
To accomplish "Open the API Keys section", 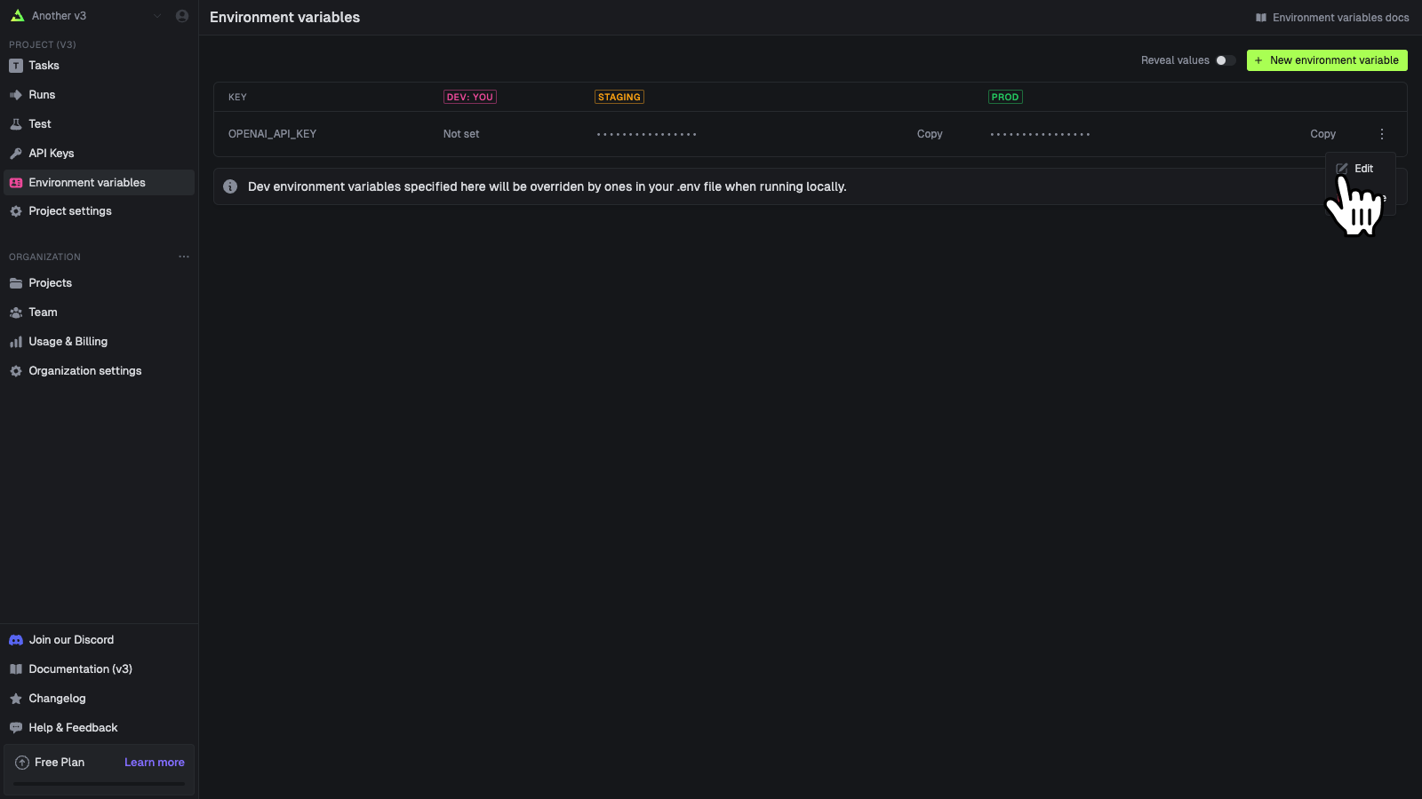I will coord(51,153).
